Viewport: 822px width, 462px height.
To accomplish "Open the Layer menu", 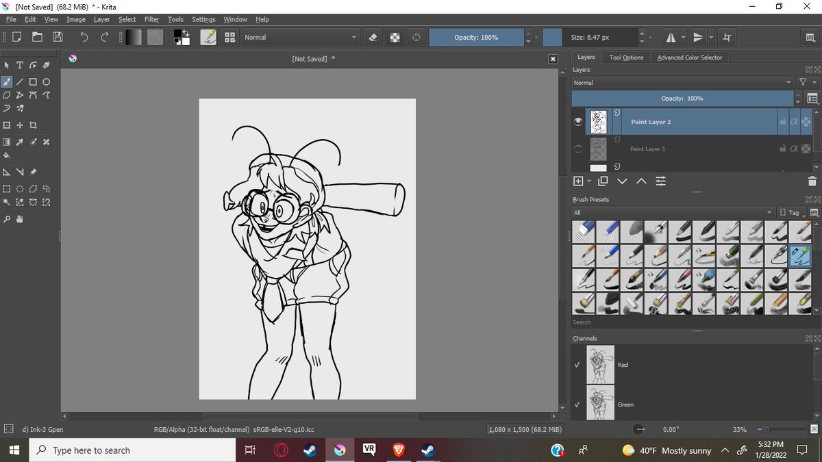I will 101,19.
